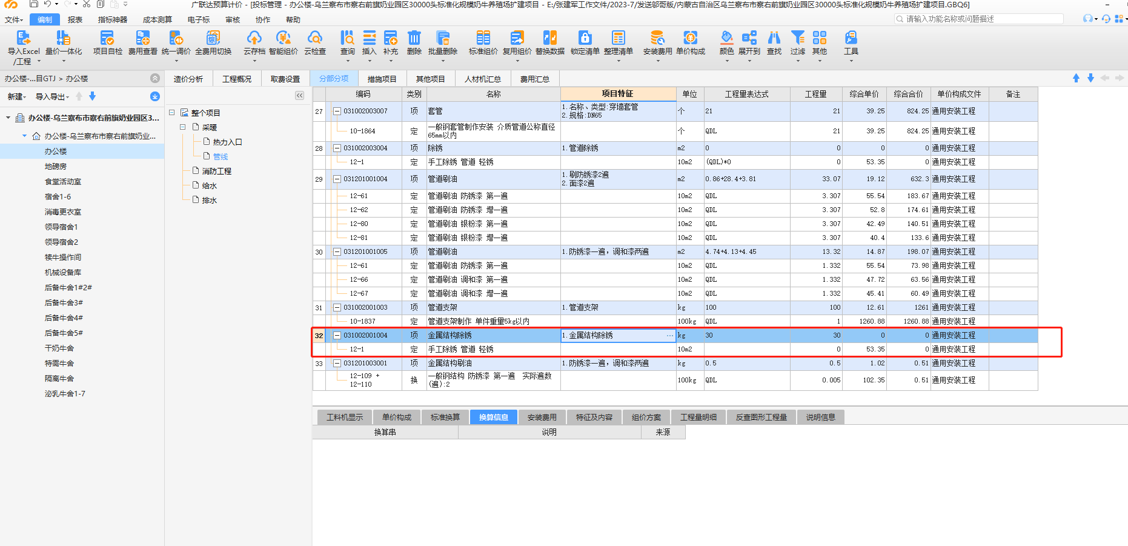The image size is (1128, 546).
Task: Click 展开到 expand-to icon
Action: [749, 38]
